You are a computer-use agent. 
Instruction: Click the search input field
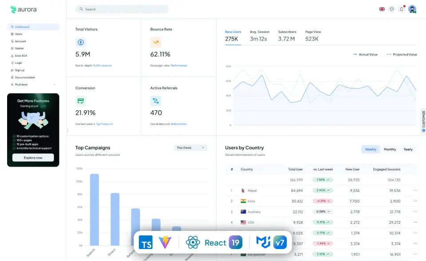click(x=122, y=9)
